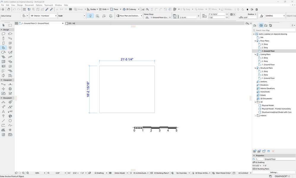Screen dimensions: 296x178
Task: Click the Settings... button in Properties
Action: (x=274, y=172)
